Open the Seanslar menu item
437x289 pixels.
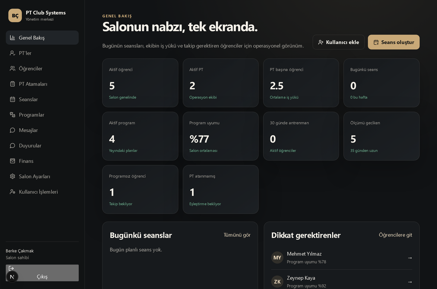tap(42, 99)
